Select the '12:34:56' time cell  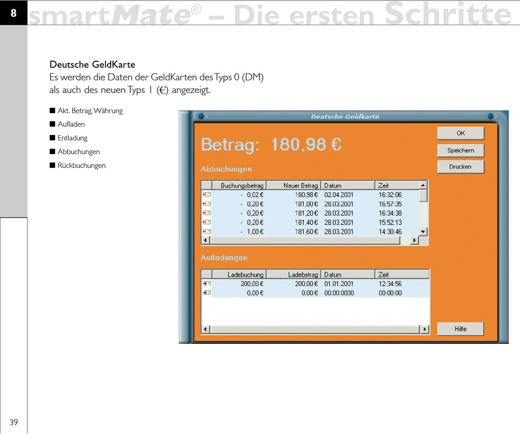(390, 284)
